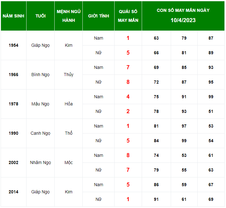Select the 1954 birth year cell
The height and width of the screenshot is (208, 226).
click(13, 45)
